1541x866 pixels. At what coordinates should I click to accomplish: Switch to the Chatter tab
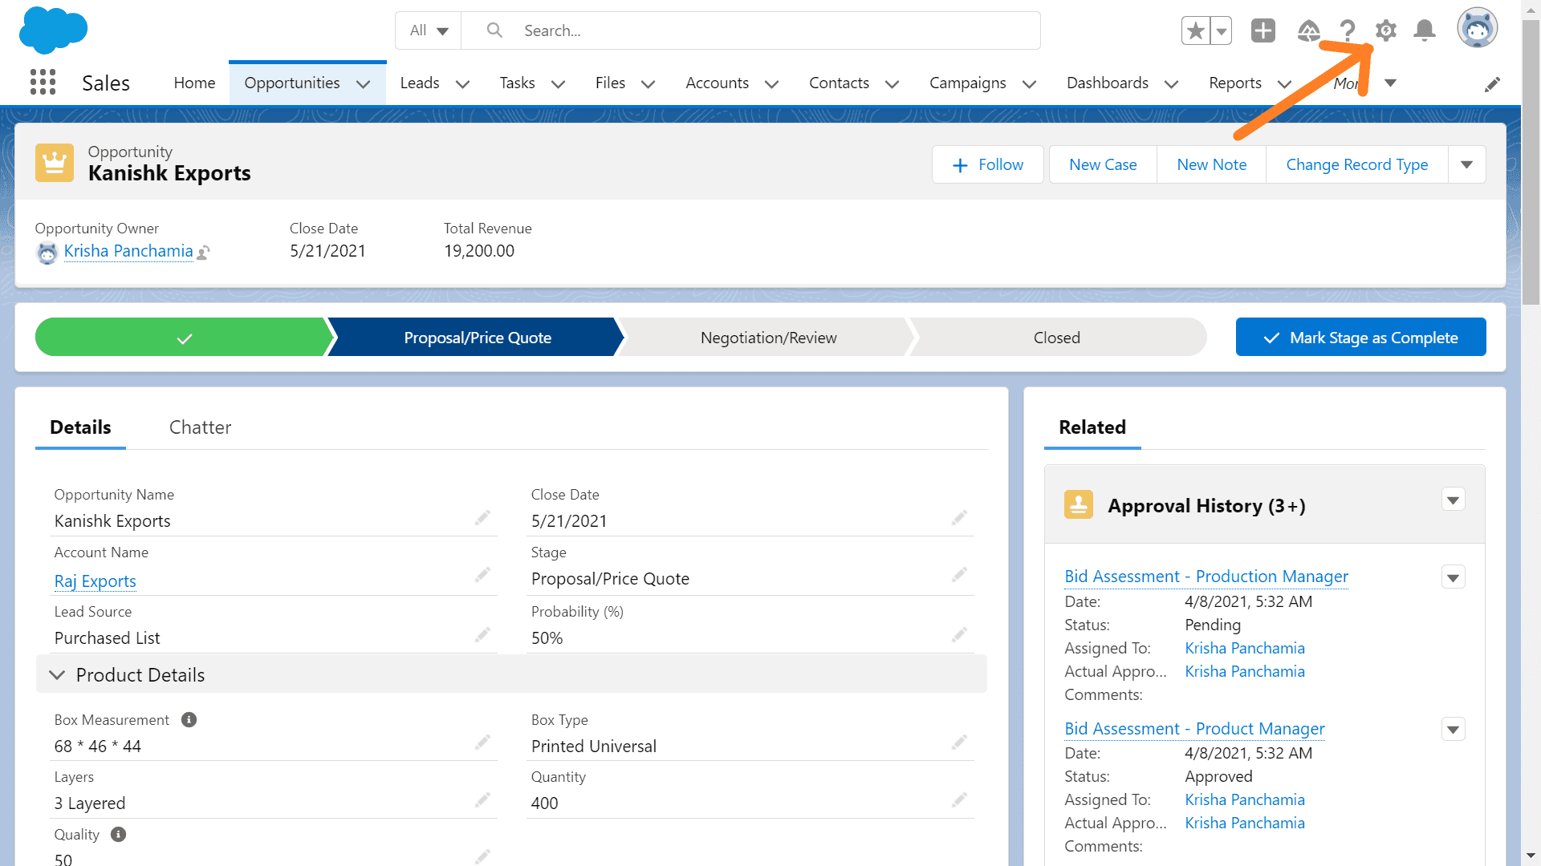click(200, 427)
